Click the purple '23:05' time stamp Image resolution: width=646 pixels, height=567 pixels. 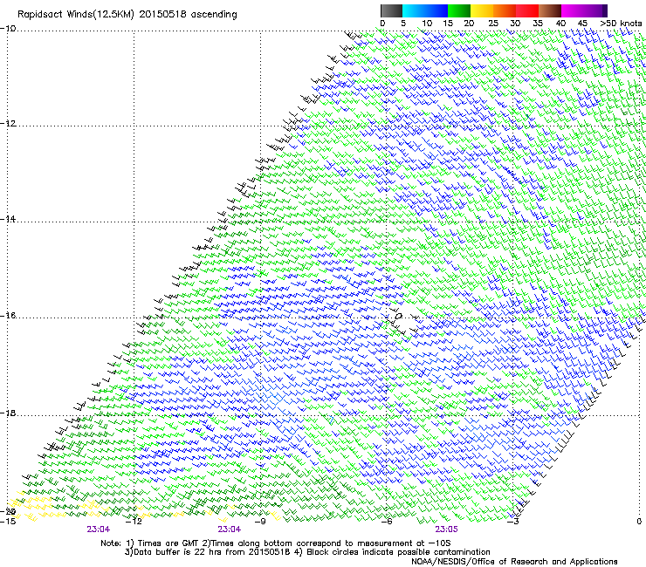(x=447, y=529)
